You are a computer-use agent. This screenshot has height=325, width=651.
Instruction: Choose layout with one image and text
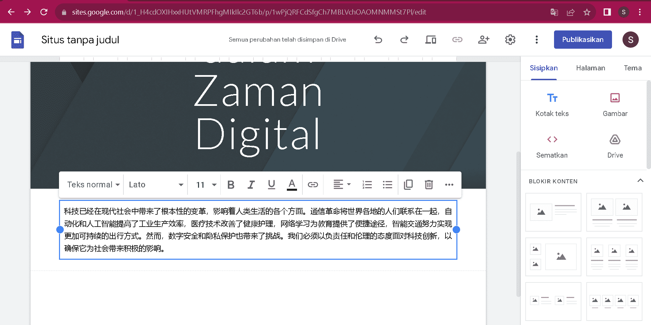point(553,212)
